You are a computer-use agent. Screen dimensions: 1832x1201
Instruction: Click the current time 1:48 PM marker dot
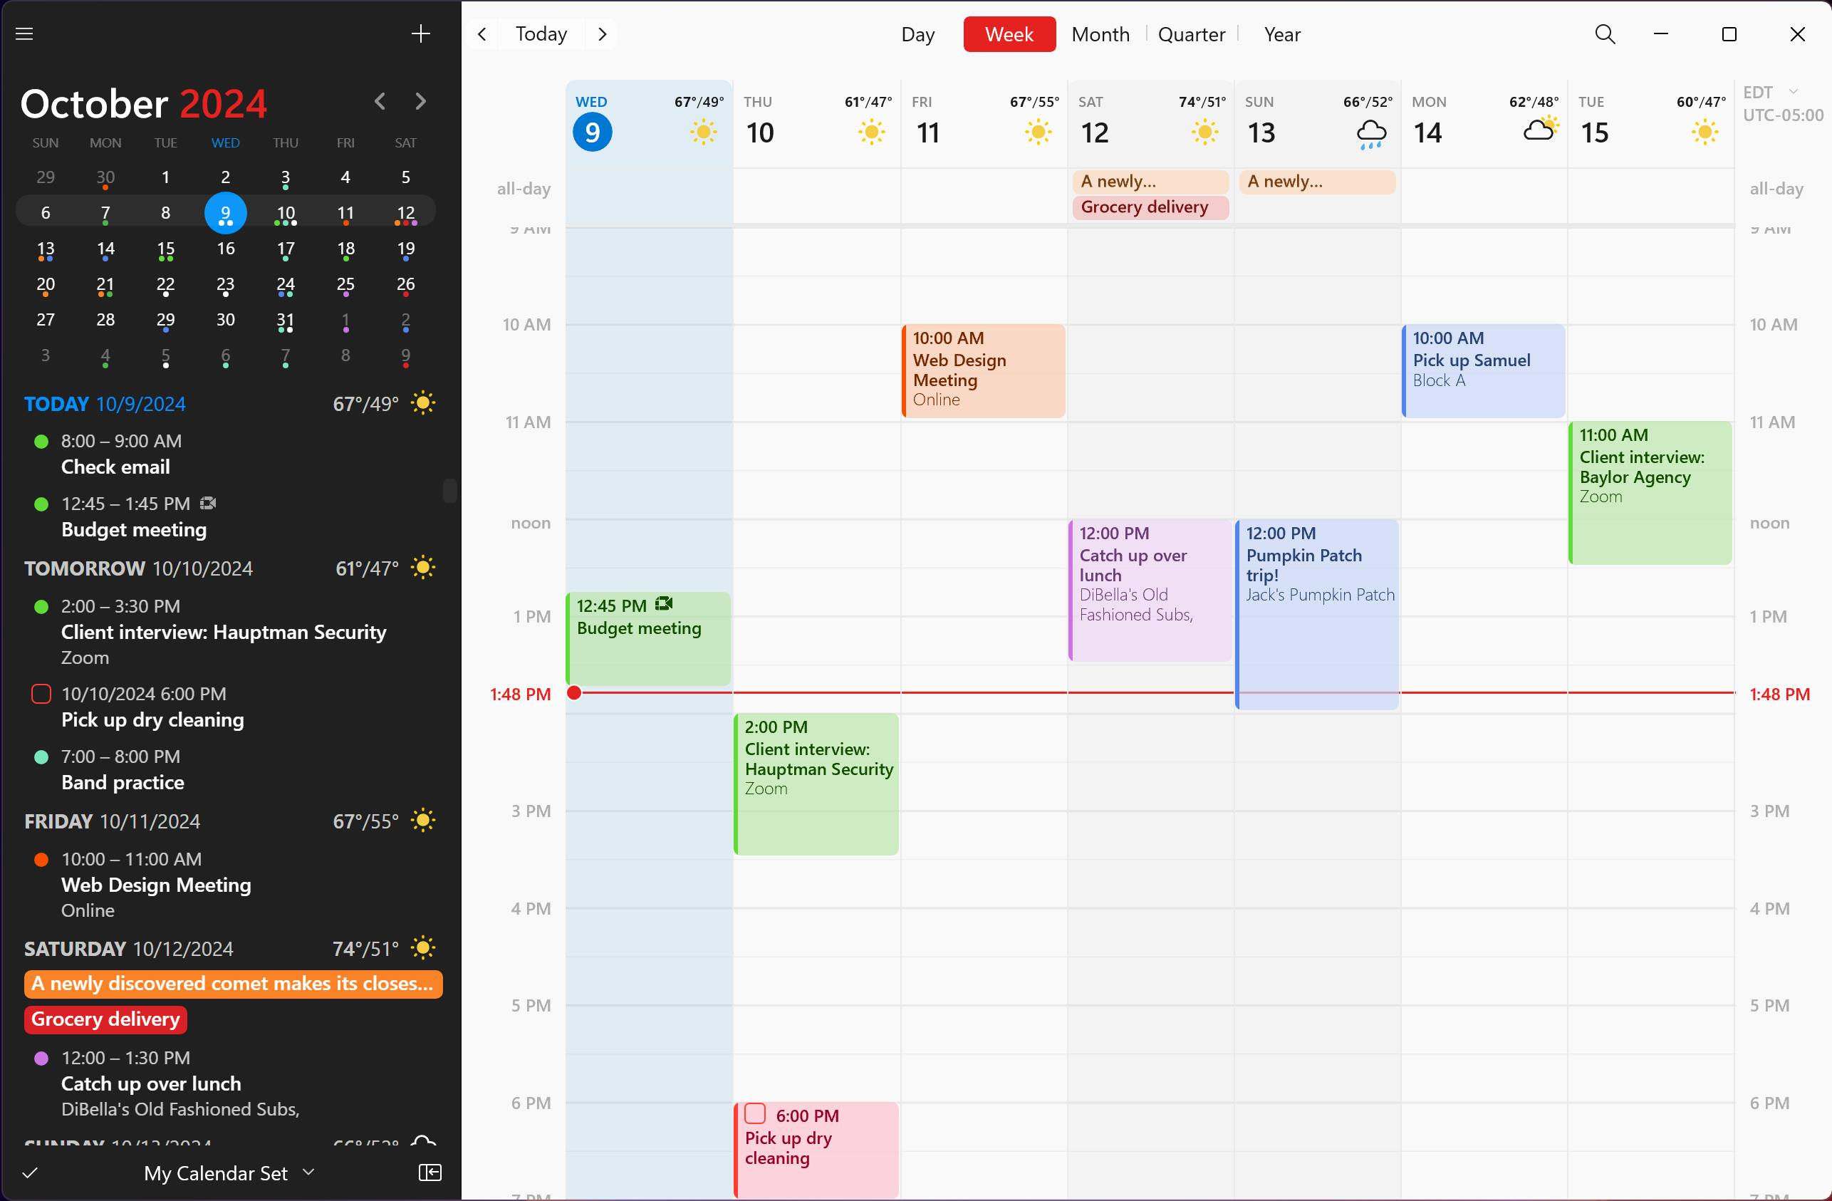(x=574, y=693)
